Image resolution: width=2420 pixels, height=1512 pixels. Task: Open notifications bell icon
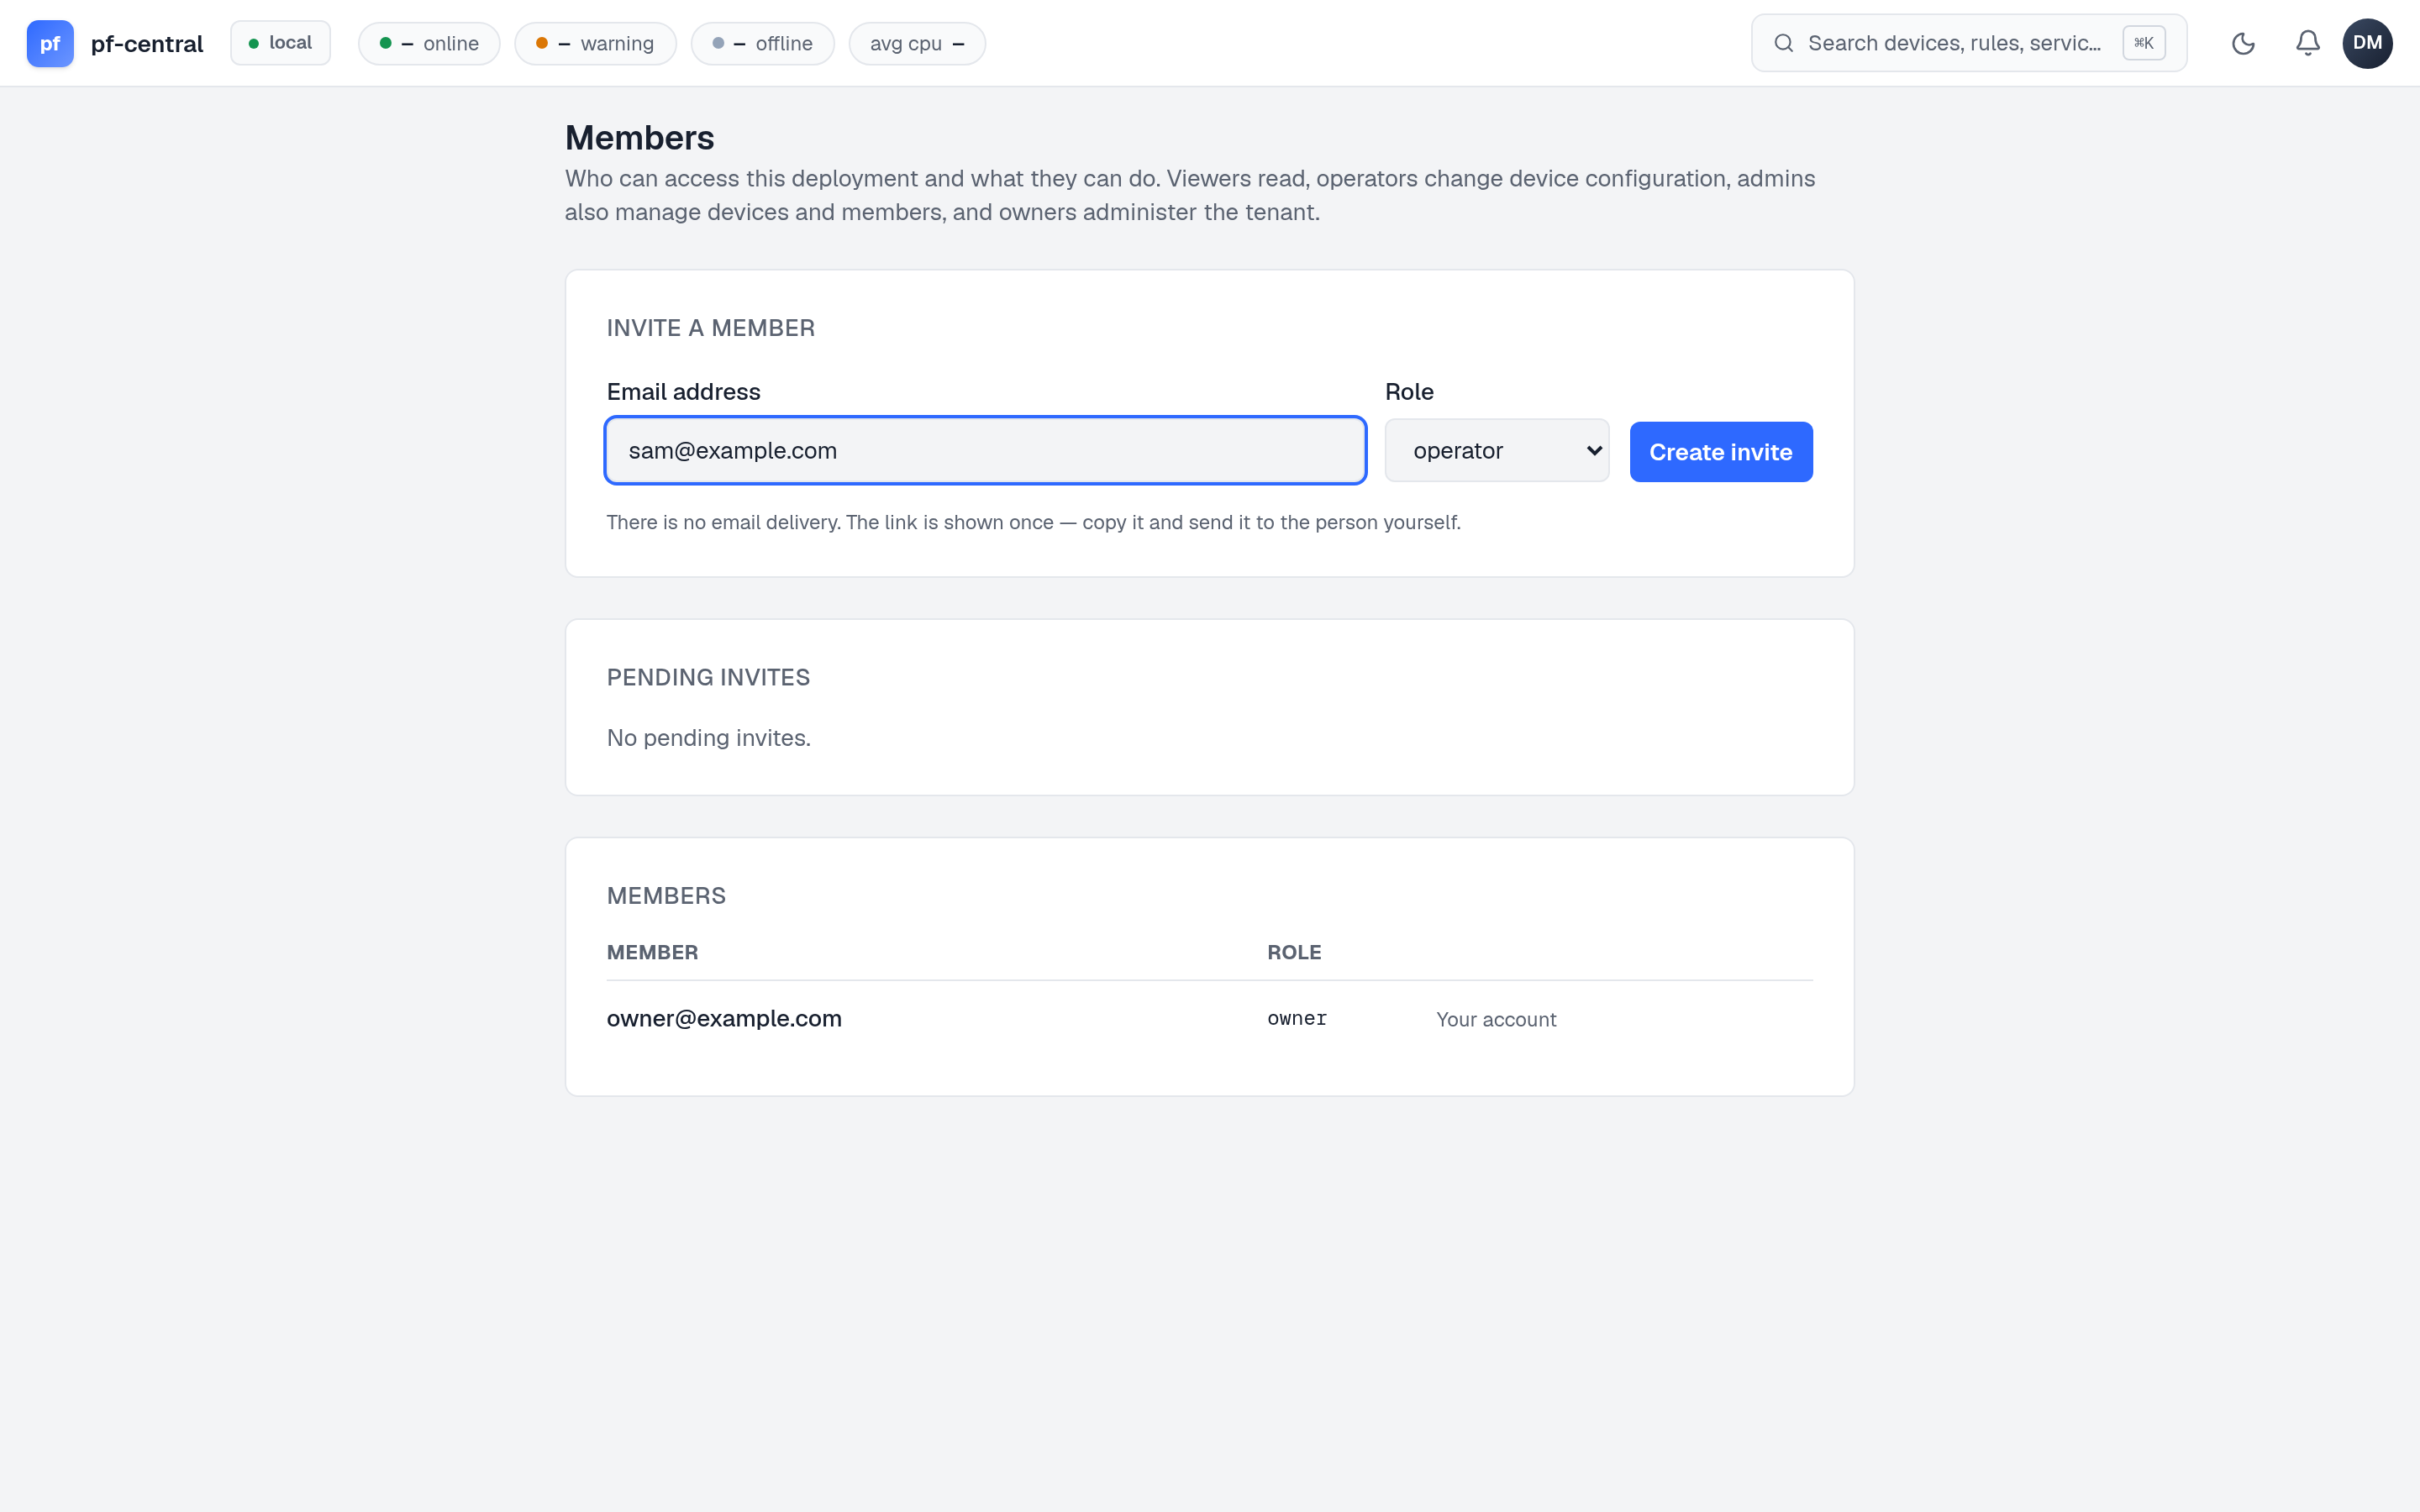(2307, 43)
